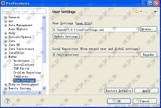The width and height of the screenshot is (161, 108).
Task: Minimize the Preferences window
Action: pyautogui.click(x=144, y=3)
